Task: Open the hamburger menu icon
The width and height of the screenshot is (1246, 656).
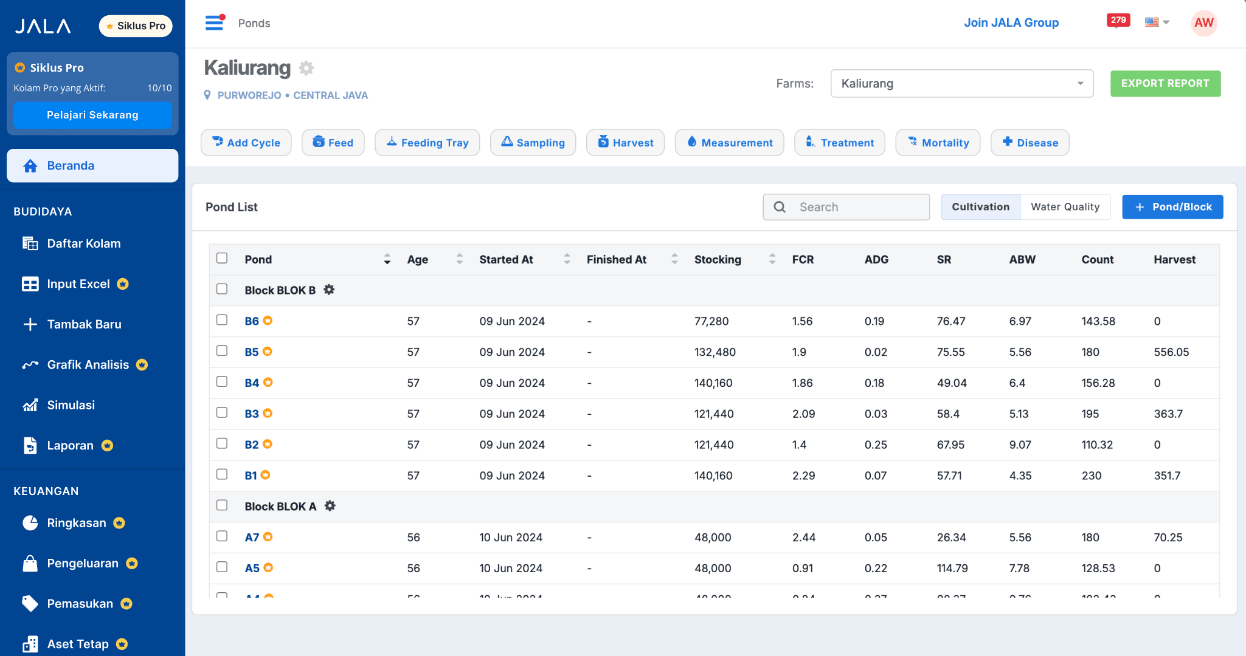Action: [x=214, y=23]
